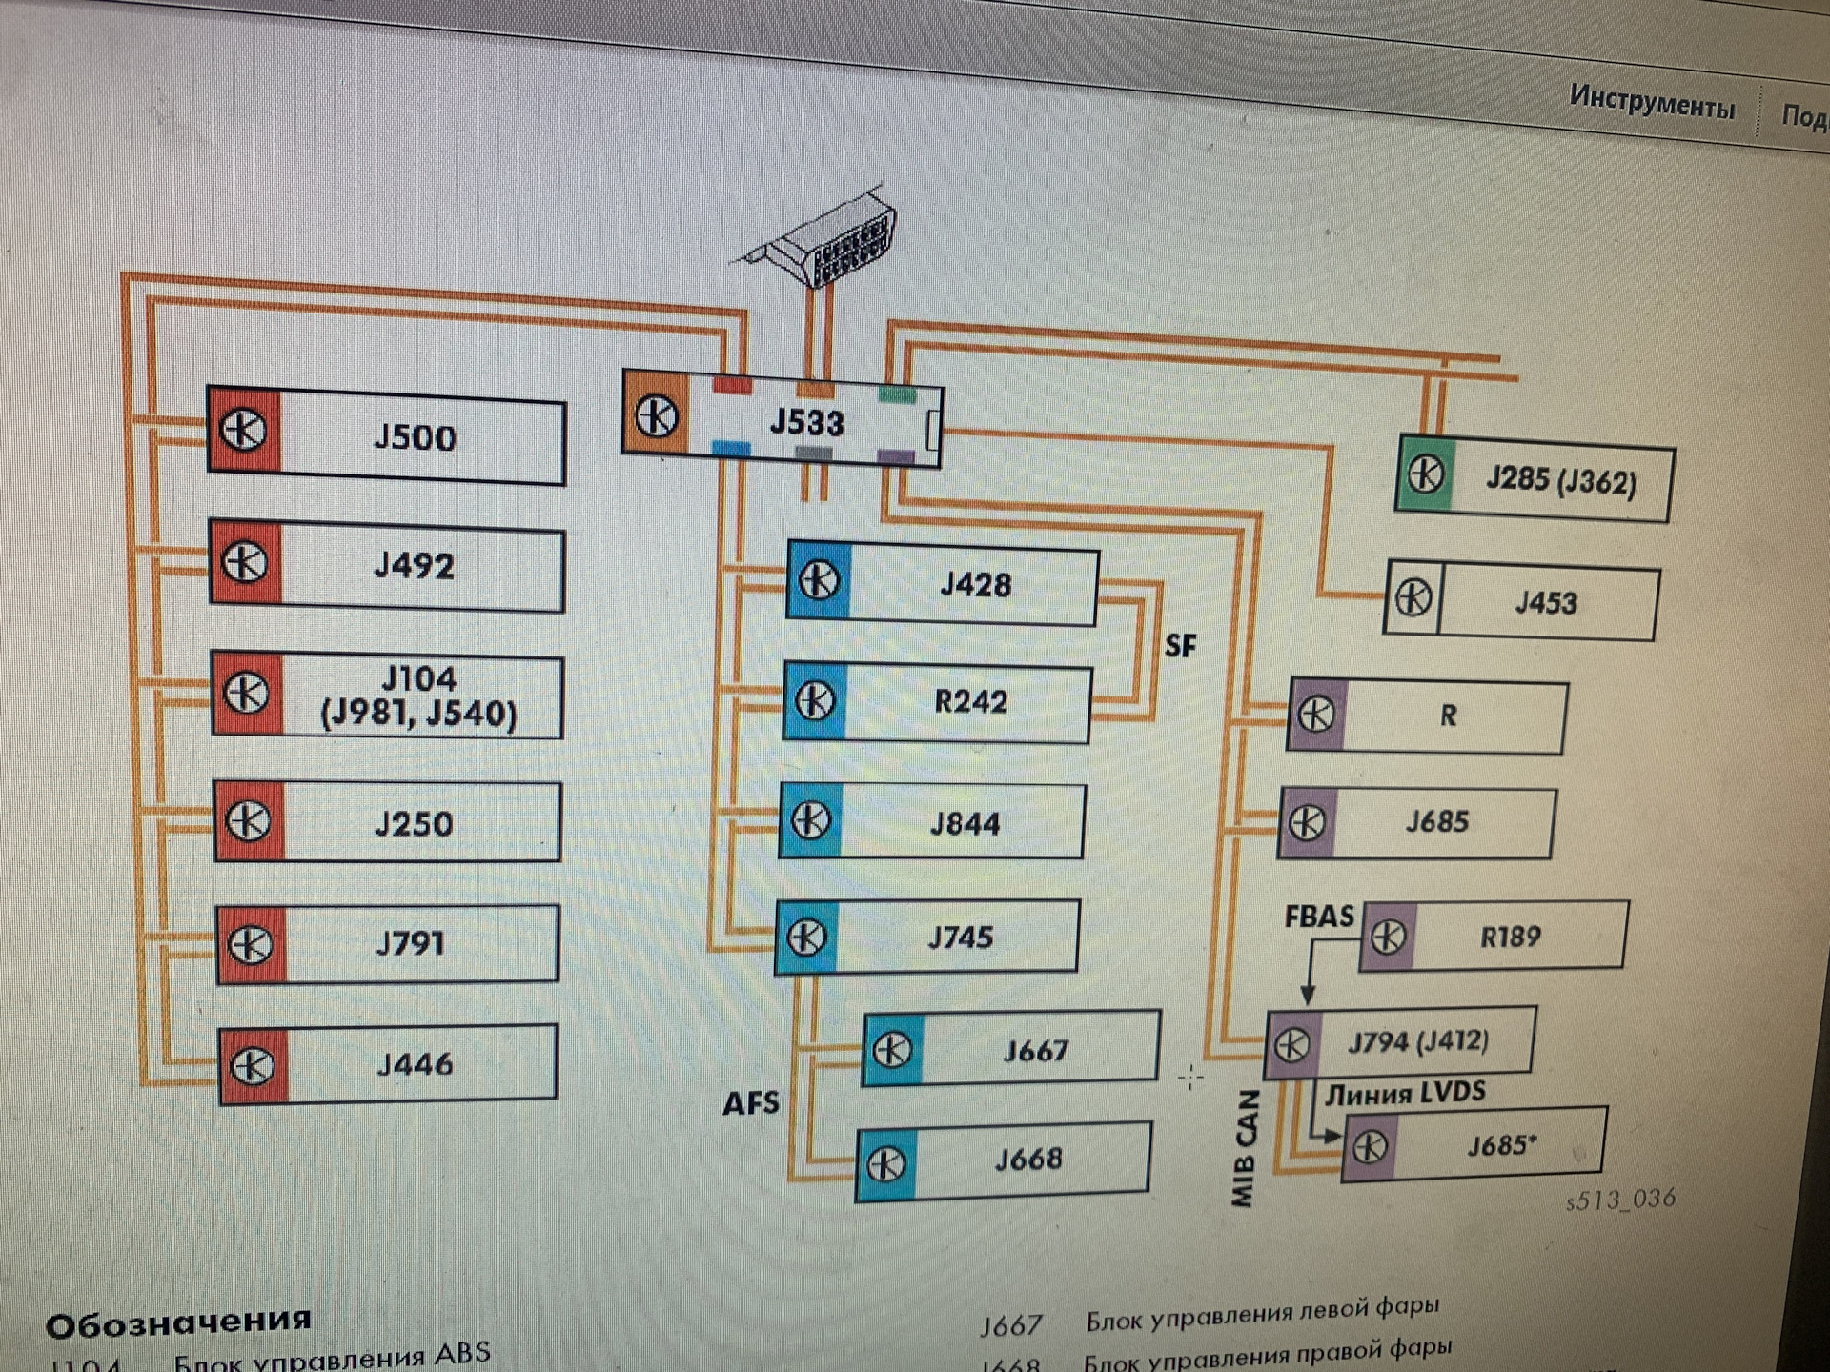Click the J791 control unit box
This screenshot has width=1830, height=1372.
tap(388, 943)
